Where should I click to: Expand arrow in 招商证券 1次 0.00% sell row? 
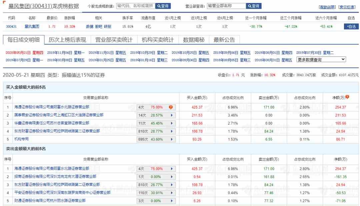coord(172,177)
